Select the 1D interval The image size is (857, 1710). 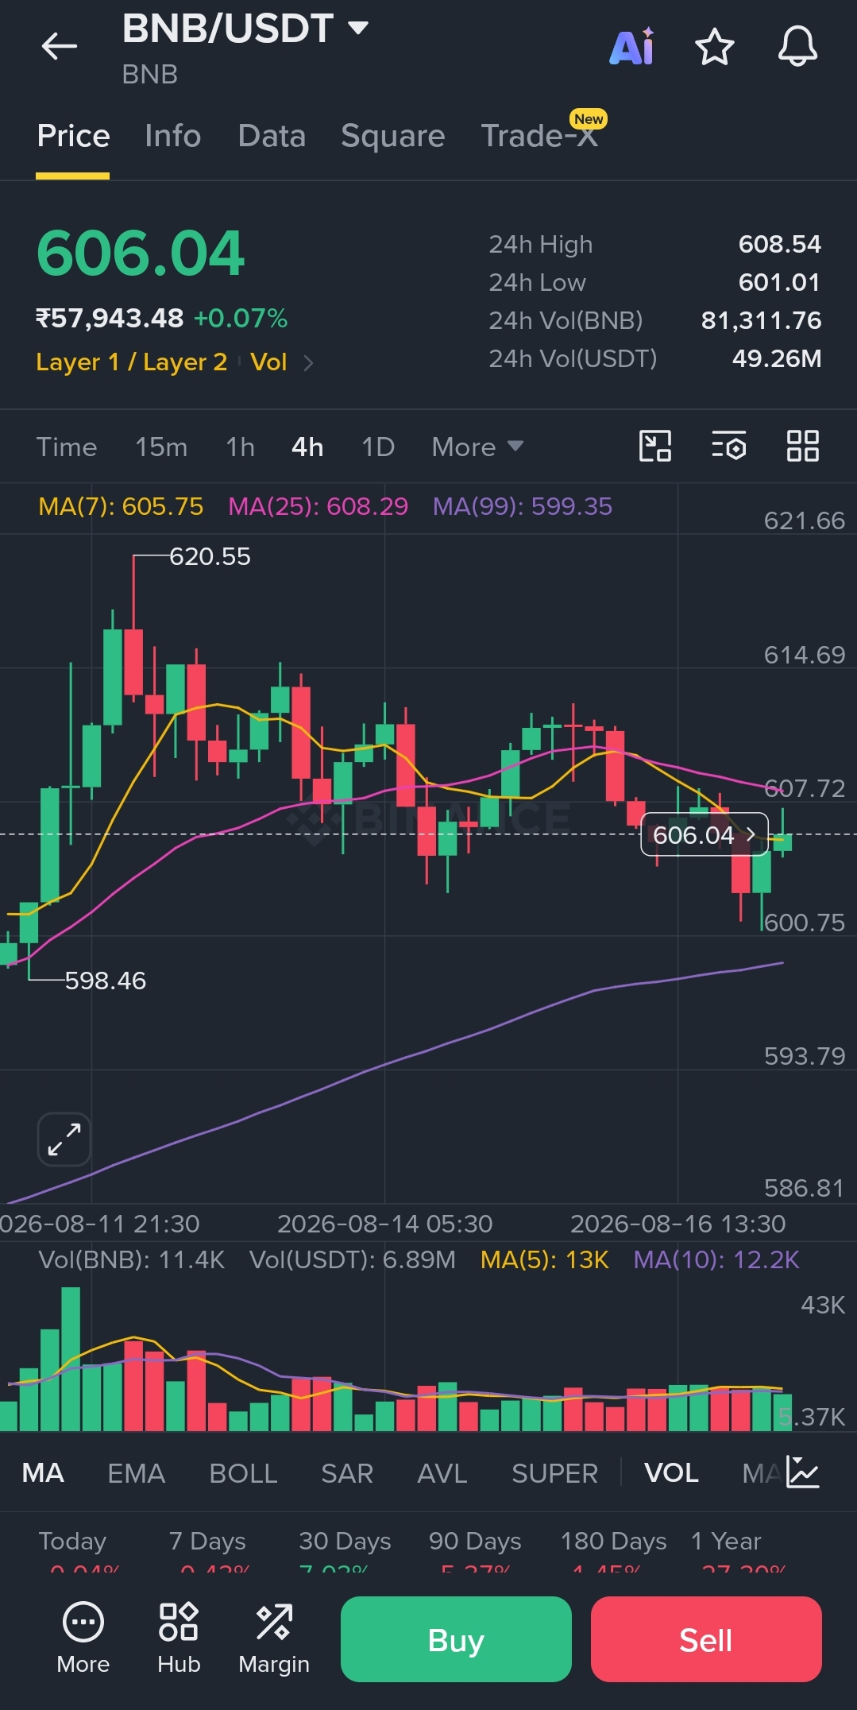point(378,447)
